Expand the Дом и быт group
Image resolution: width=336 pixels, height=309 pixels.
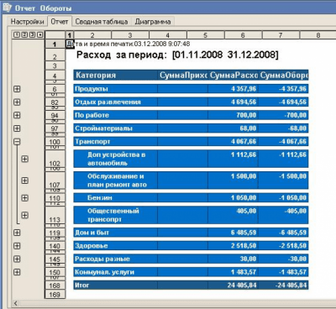[x=17, y=233]
